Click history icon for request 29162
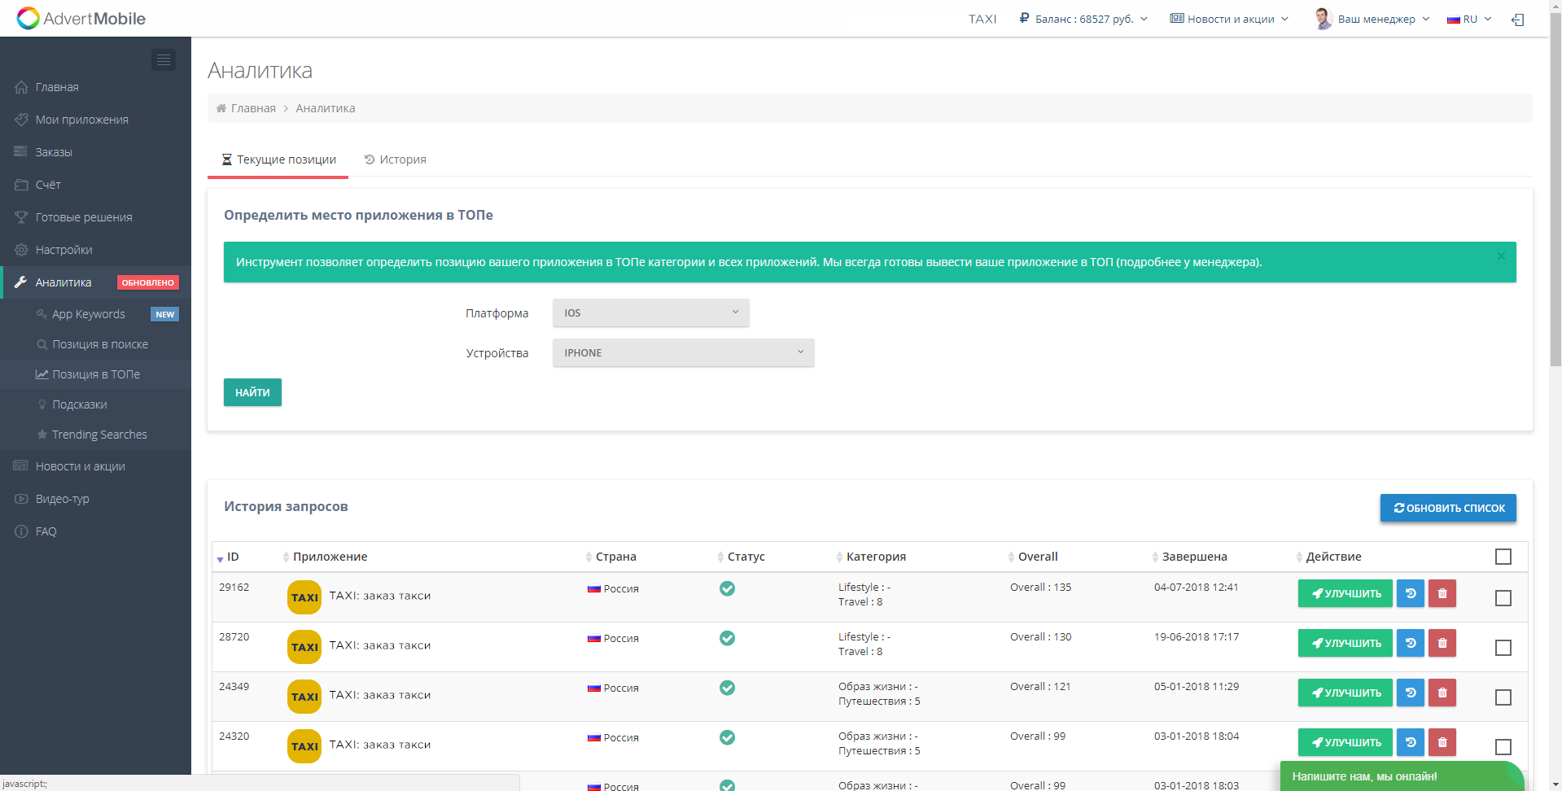The image size is (1562, 791). point(1411,594)
